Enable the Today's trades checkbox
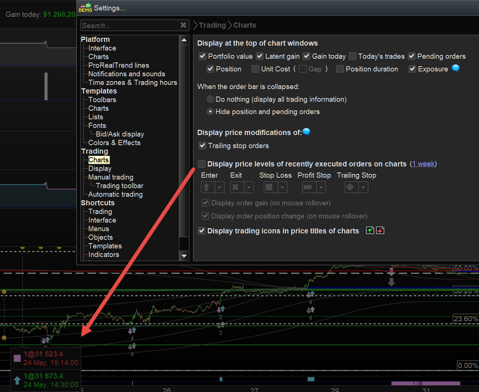Screen dimensions: 479x392 click(x=353, y=56)
